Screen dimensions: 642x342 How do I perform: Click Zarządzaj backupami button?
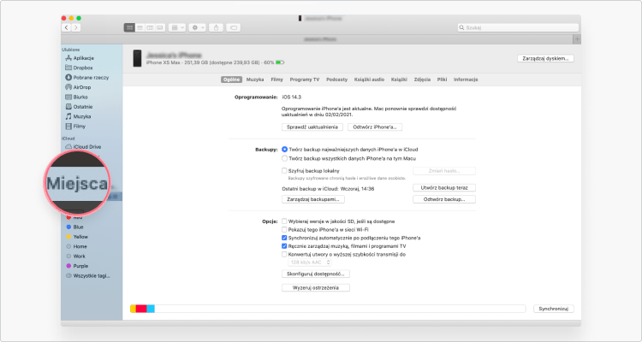pyautogui.click(x=313, y=199)
